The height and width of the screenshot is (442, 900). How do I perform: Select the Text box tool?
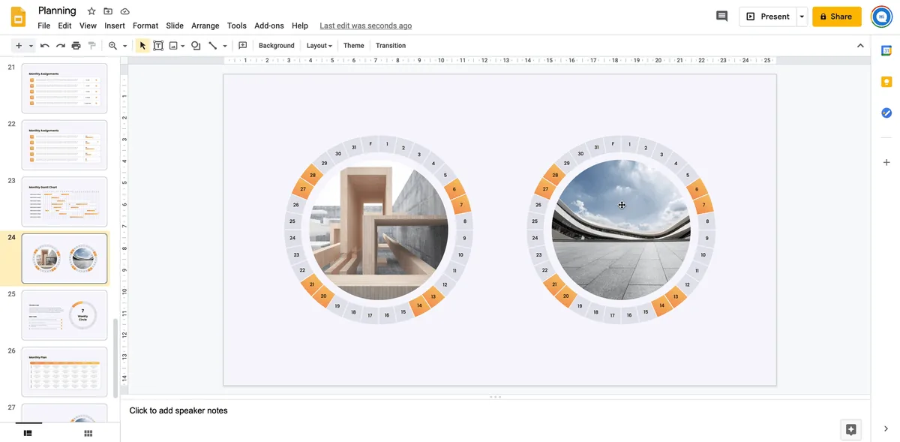click(x=158, y=46)
